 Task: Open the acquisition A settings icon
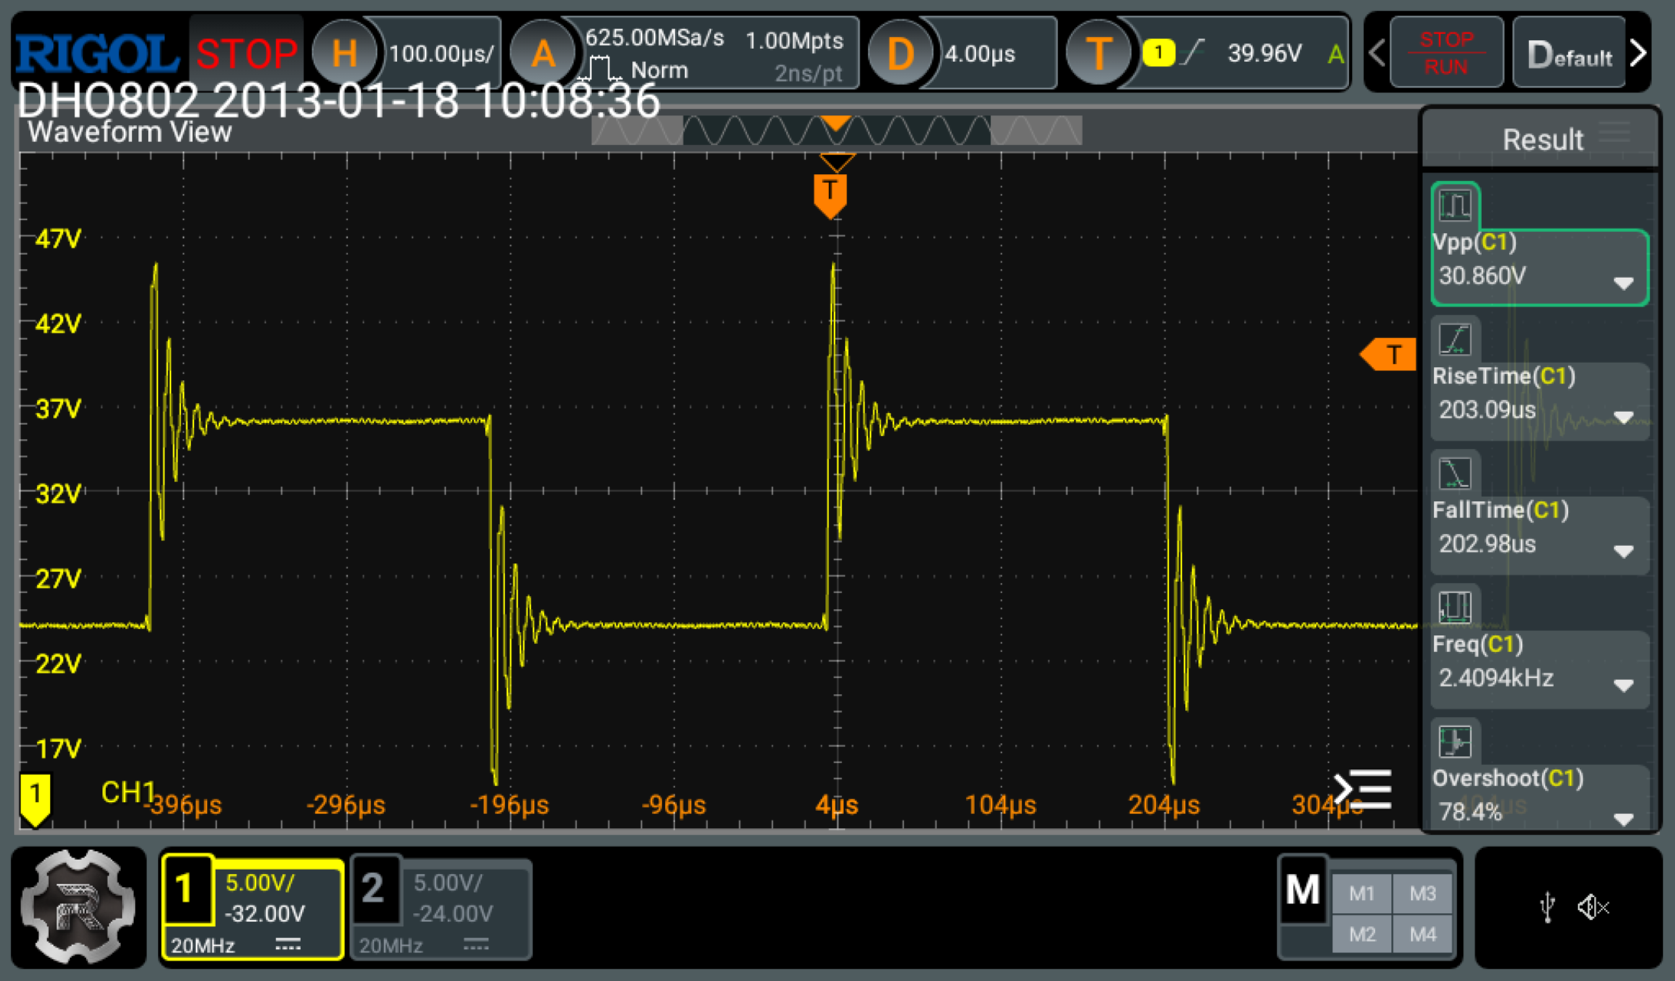[x=542, y=53]
